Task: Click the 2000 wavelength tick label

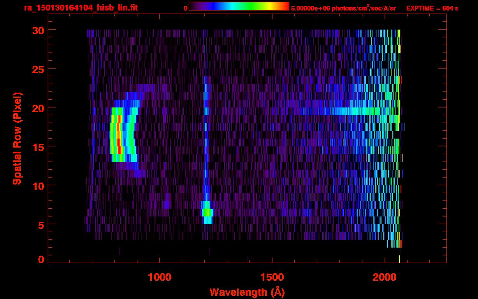Action: (384, 277)
